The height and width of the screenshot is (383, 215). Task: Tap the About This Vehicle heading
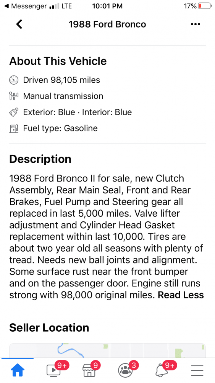[x=58, y=61]
